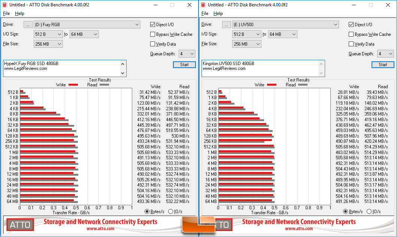Click 'Transfer Rate - GB/s' axis label, Fury chart
The image size is (397, 237).
[x=71, y=213]
